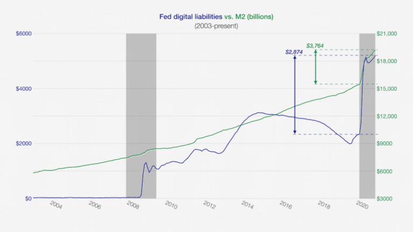Click the $12,000 right-axis label
The width and height of the screenshot is (413, 232).
(x=388, y=116)
